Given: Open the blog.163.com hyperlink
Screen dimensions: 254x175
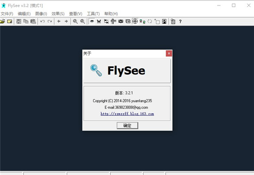Looking at the screenshot, I should (x=127, y=114).
